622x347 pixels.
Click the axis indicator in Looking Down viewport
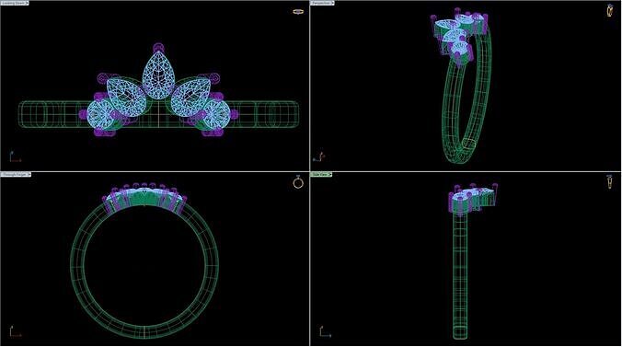tap(15, 156)
